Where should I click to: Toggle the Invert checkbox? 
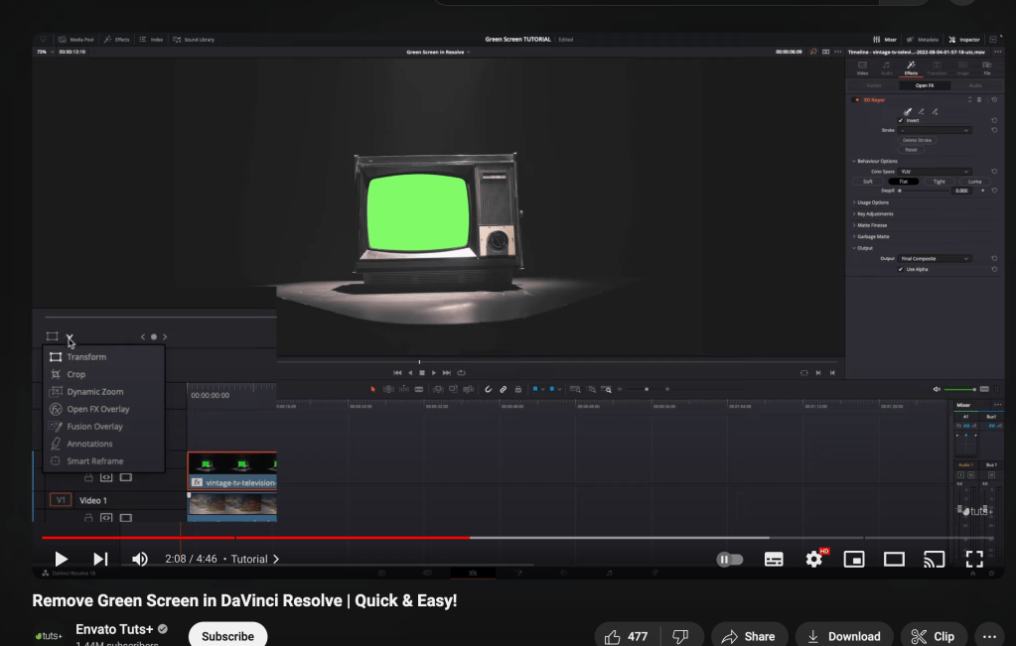(901, 120)
